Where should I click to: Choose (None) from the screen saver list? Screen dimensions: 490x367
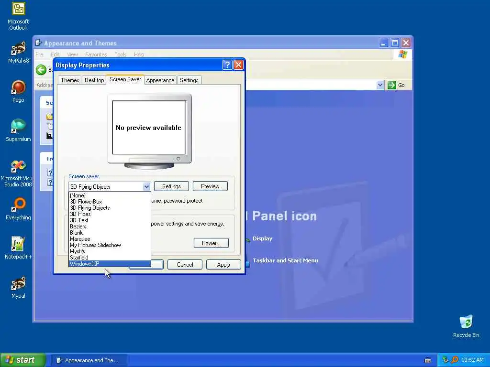tap(110, 195)
